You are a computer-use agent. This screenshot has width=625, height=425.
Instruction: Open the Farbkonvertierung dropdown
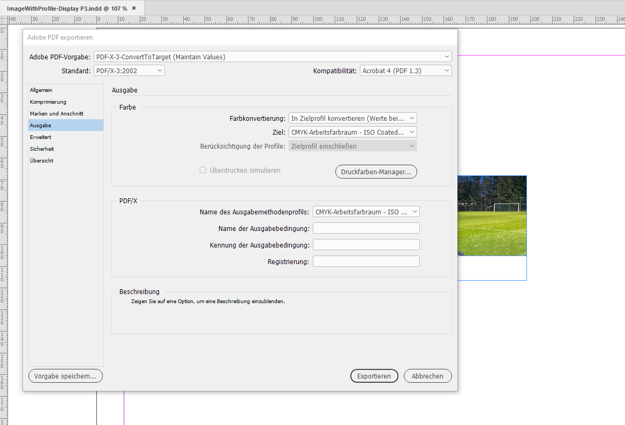tap(352, 118)
